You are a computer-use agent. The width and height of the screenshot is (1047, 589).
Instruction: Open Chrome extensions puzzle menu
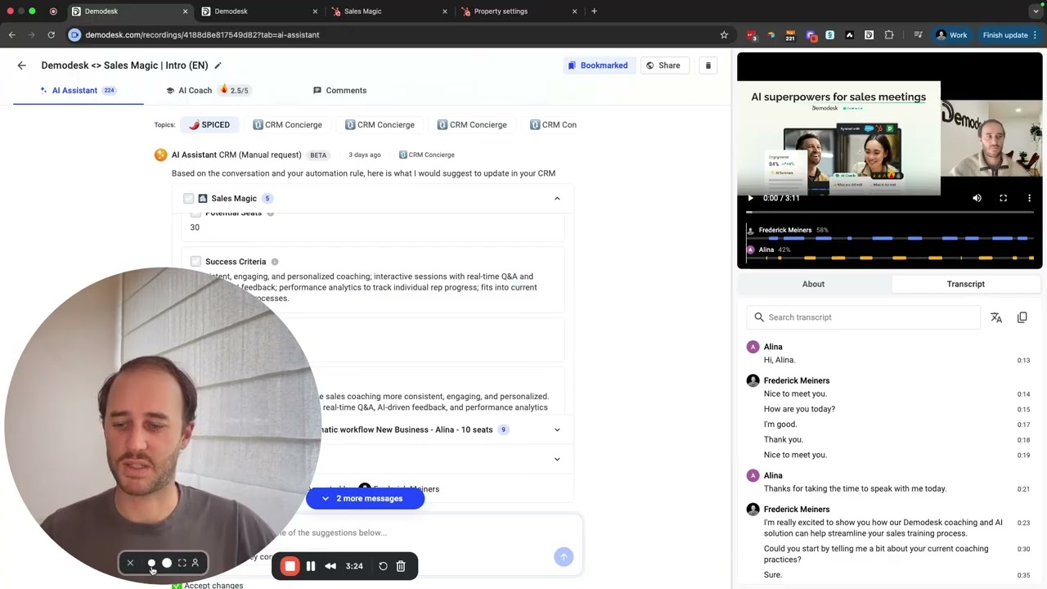tap(889, 35)
